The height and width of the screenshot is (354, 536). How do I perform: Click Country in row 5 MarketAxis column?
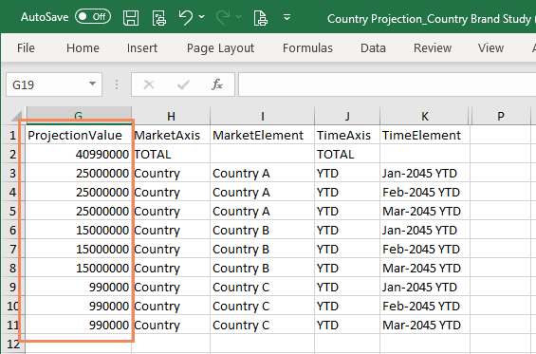point(171,212)
